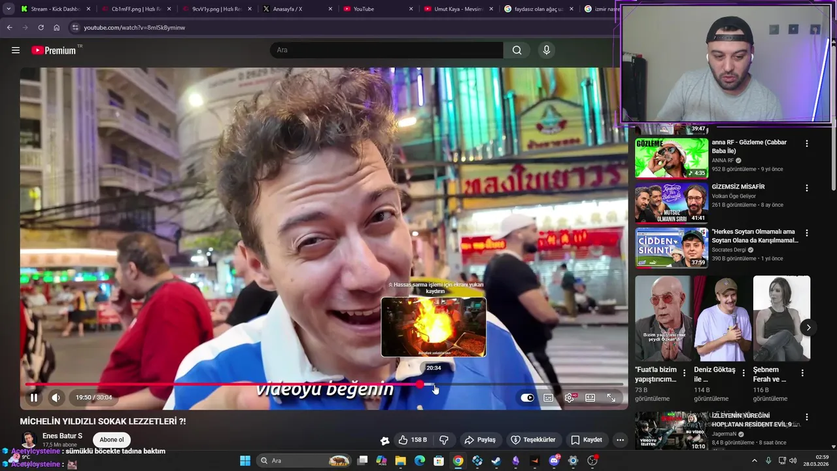
Task: Mute the video with the speaker icon
Action: point(56,397)
